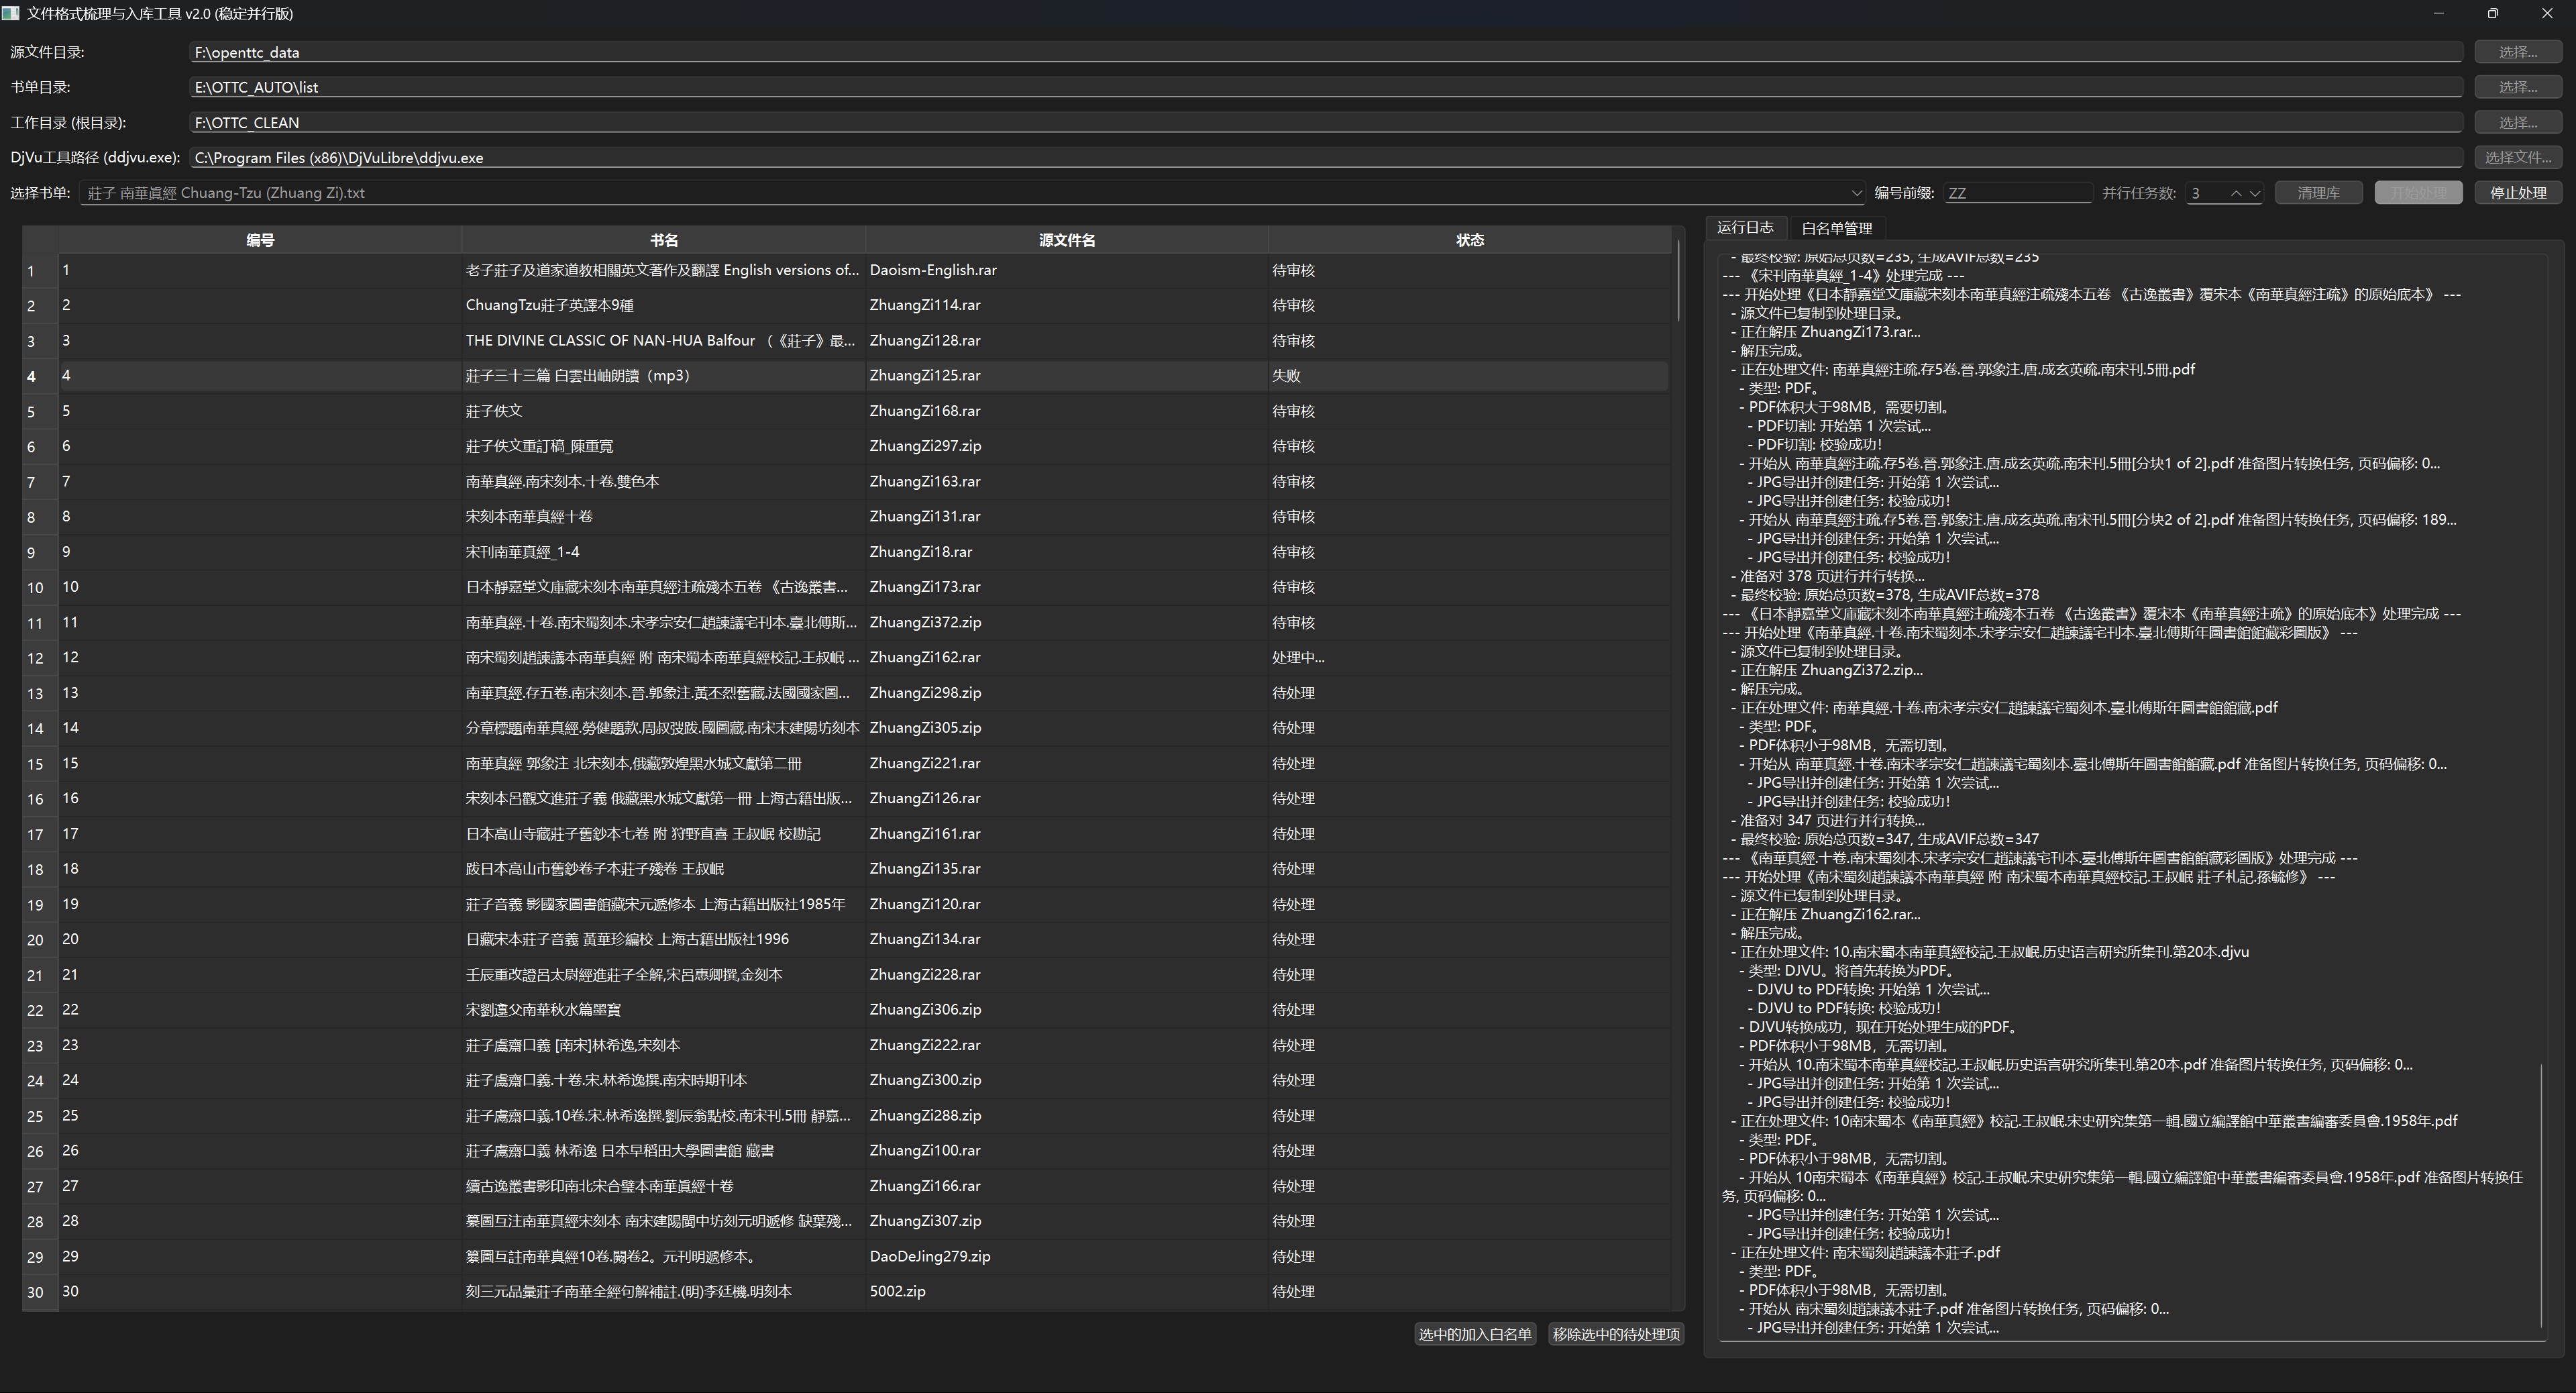Increase parallel task count with up arrow
Image resolution: width=2576 pixels, height=1393 pixels.
point(2236,193)
